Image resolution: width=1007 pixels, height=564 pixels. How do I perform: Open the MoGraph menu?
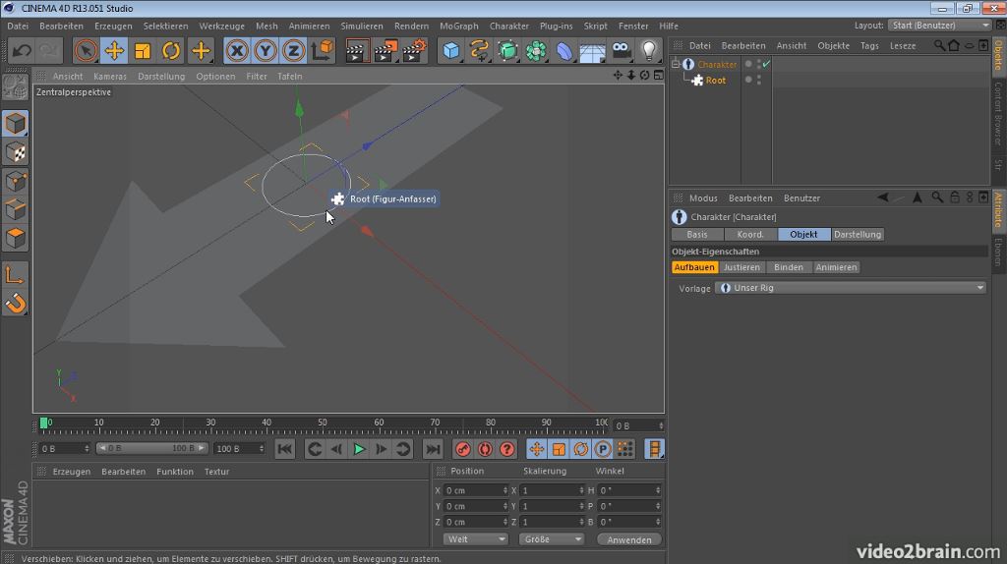pyautogui.click(x=458, y=26)
